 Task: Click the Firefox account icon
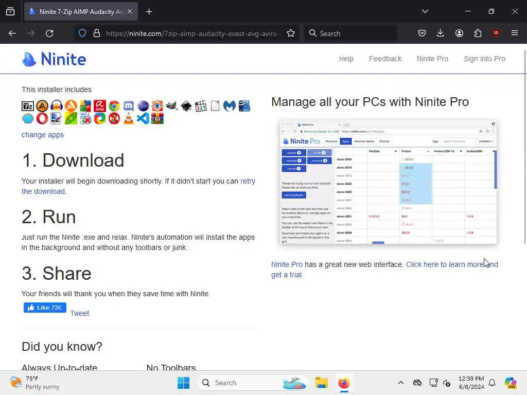coord(459,33)
